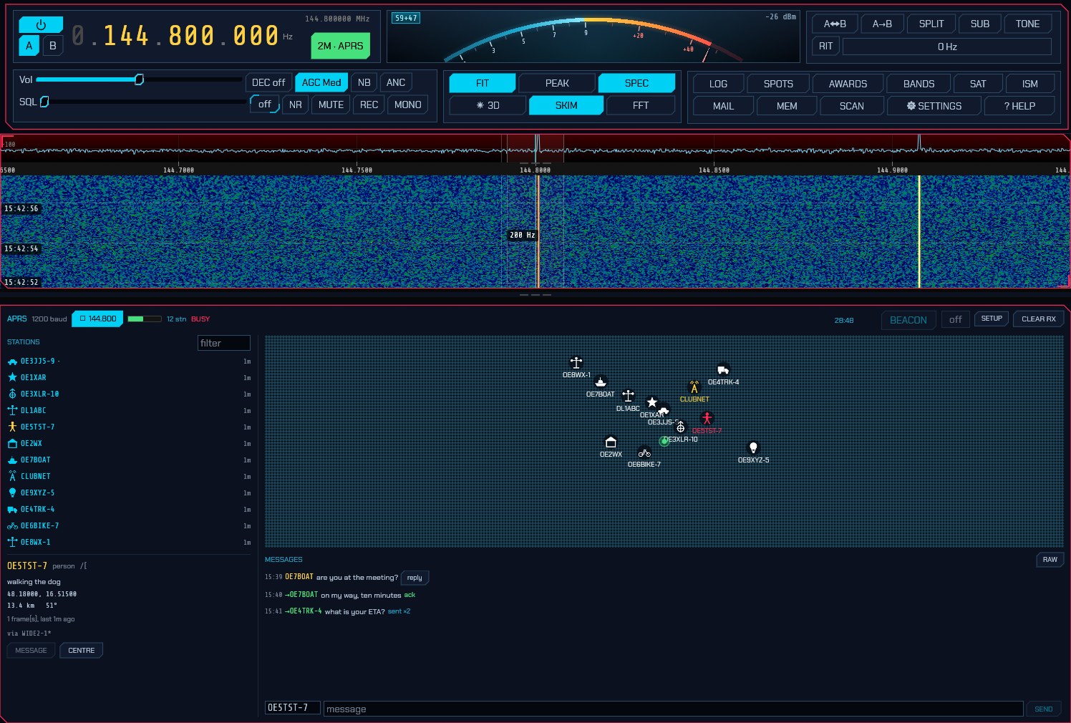Switch to FFT view
1071x723 pixels.
(641, 106)
